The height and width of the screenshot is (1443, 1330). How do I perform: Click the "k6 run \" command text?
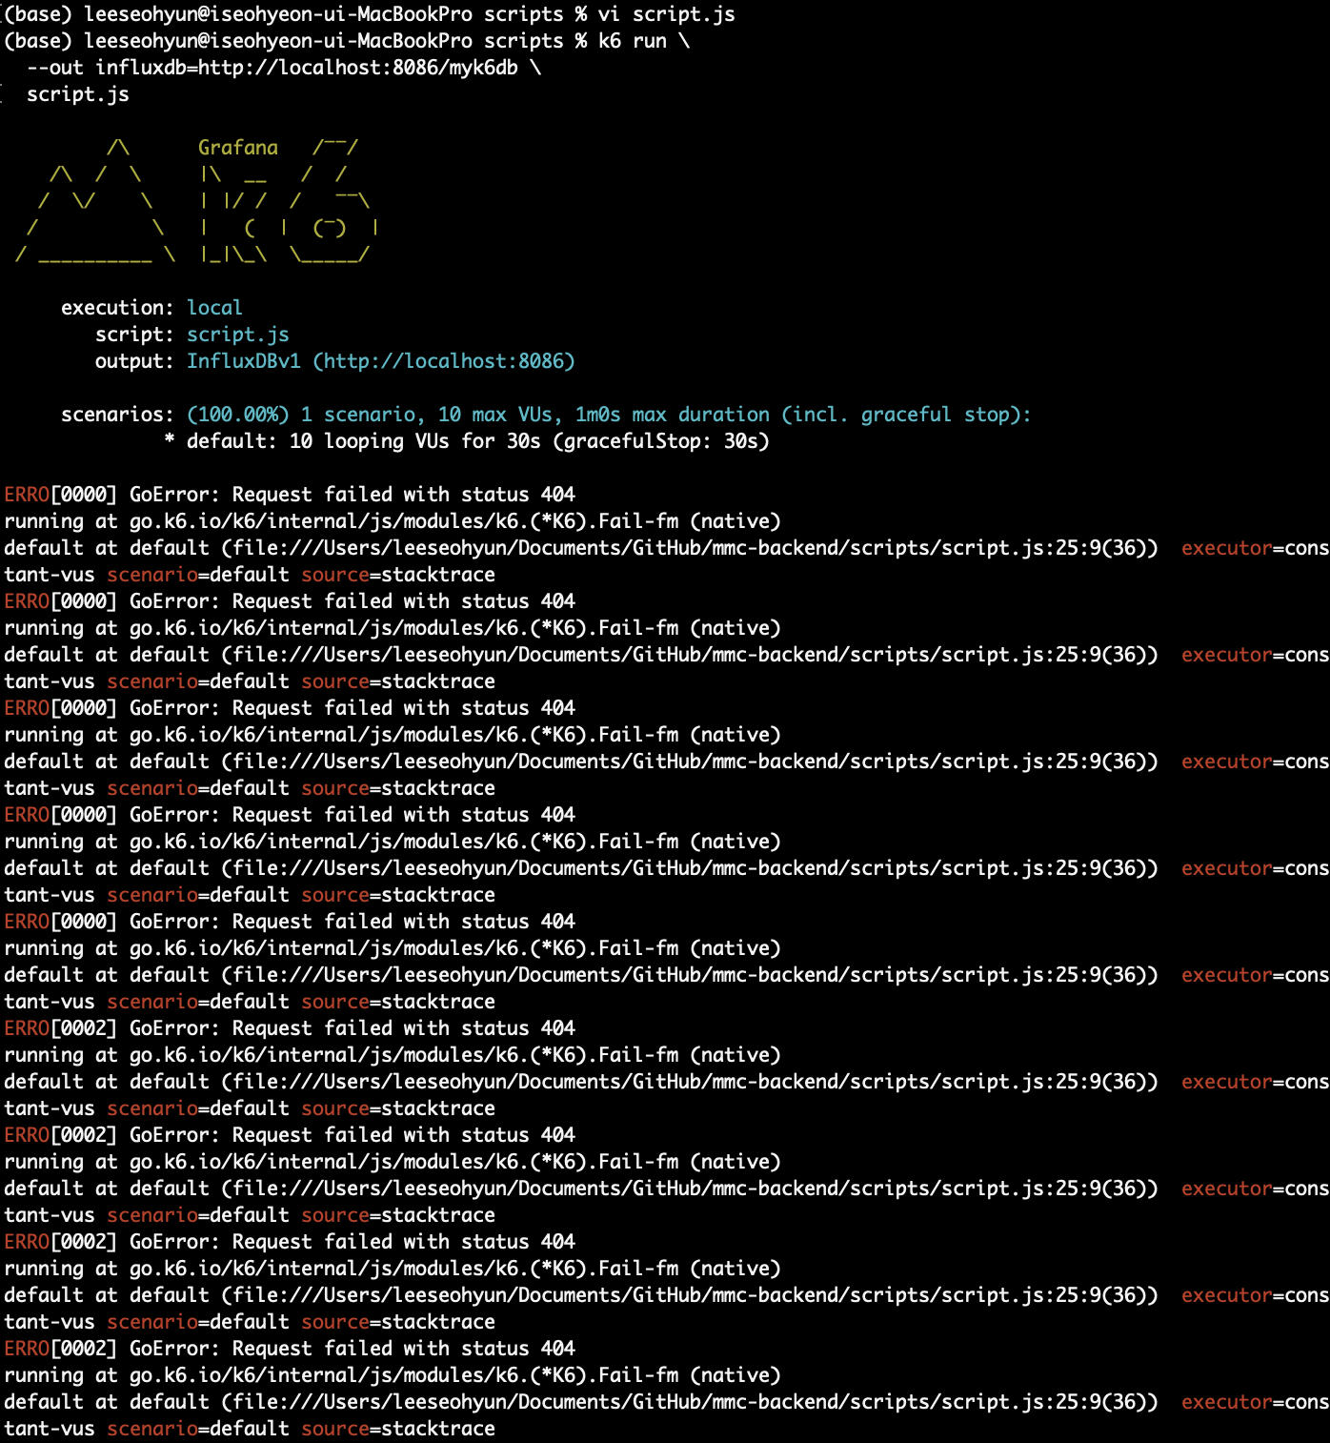(x=643, y=41)
